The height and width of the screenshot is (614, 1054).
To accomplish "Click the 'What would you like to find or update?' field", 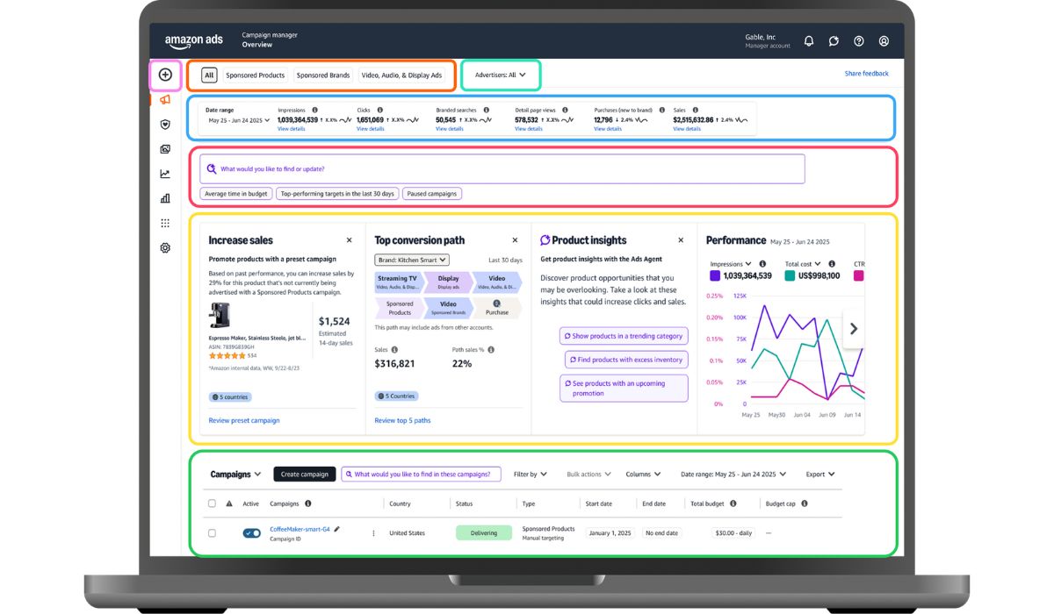I will 505,168.
